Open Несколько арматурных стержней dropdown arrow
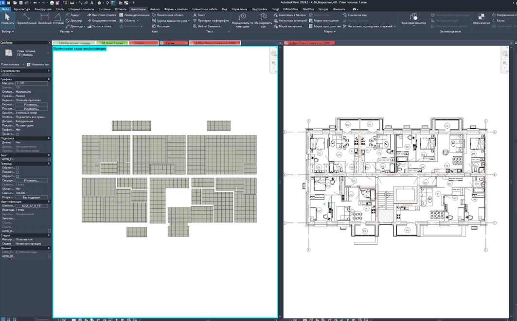Viewport: 517px width, 321px height. click(x=394, y=26)
